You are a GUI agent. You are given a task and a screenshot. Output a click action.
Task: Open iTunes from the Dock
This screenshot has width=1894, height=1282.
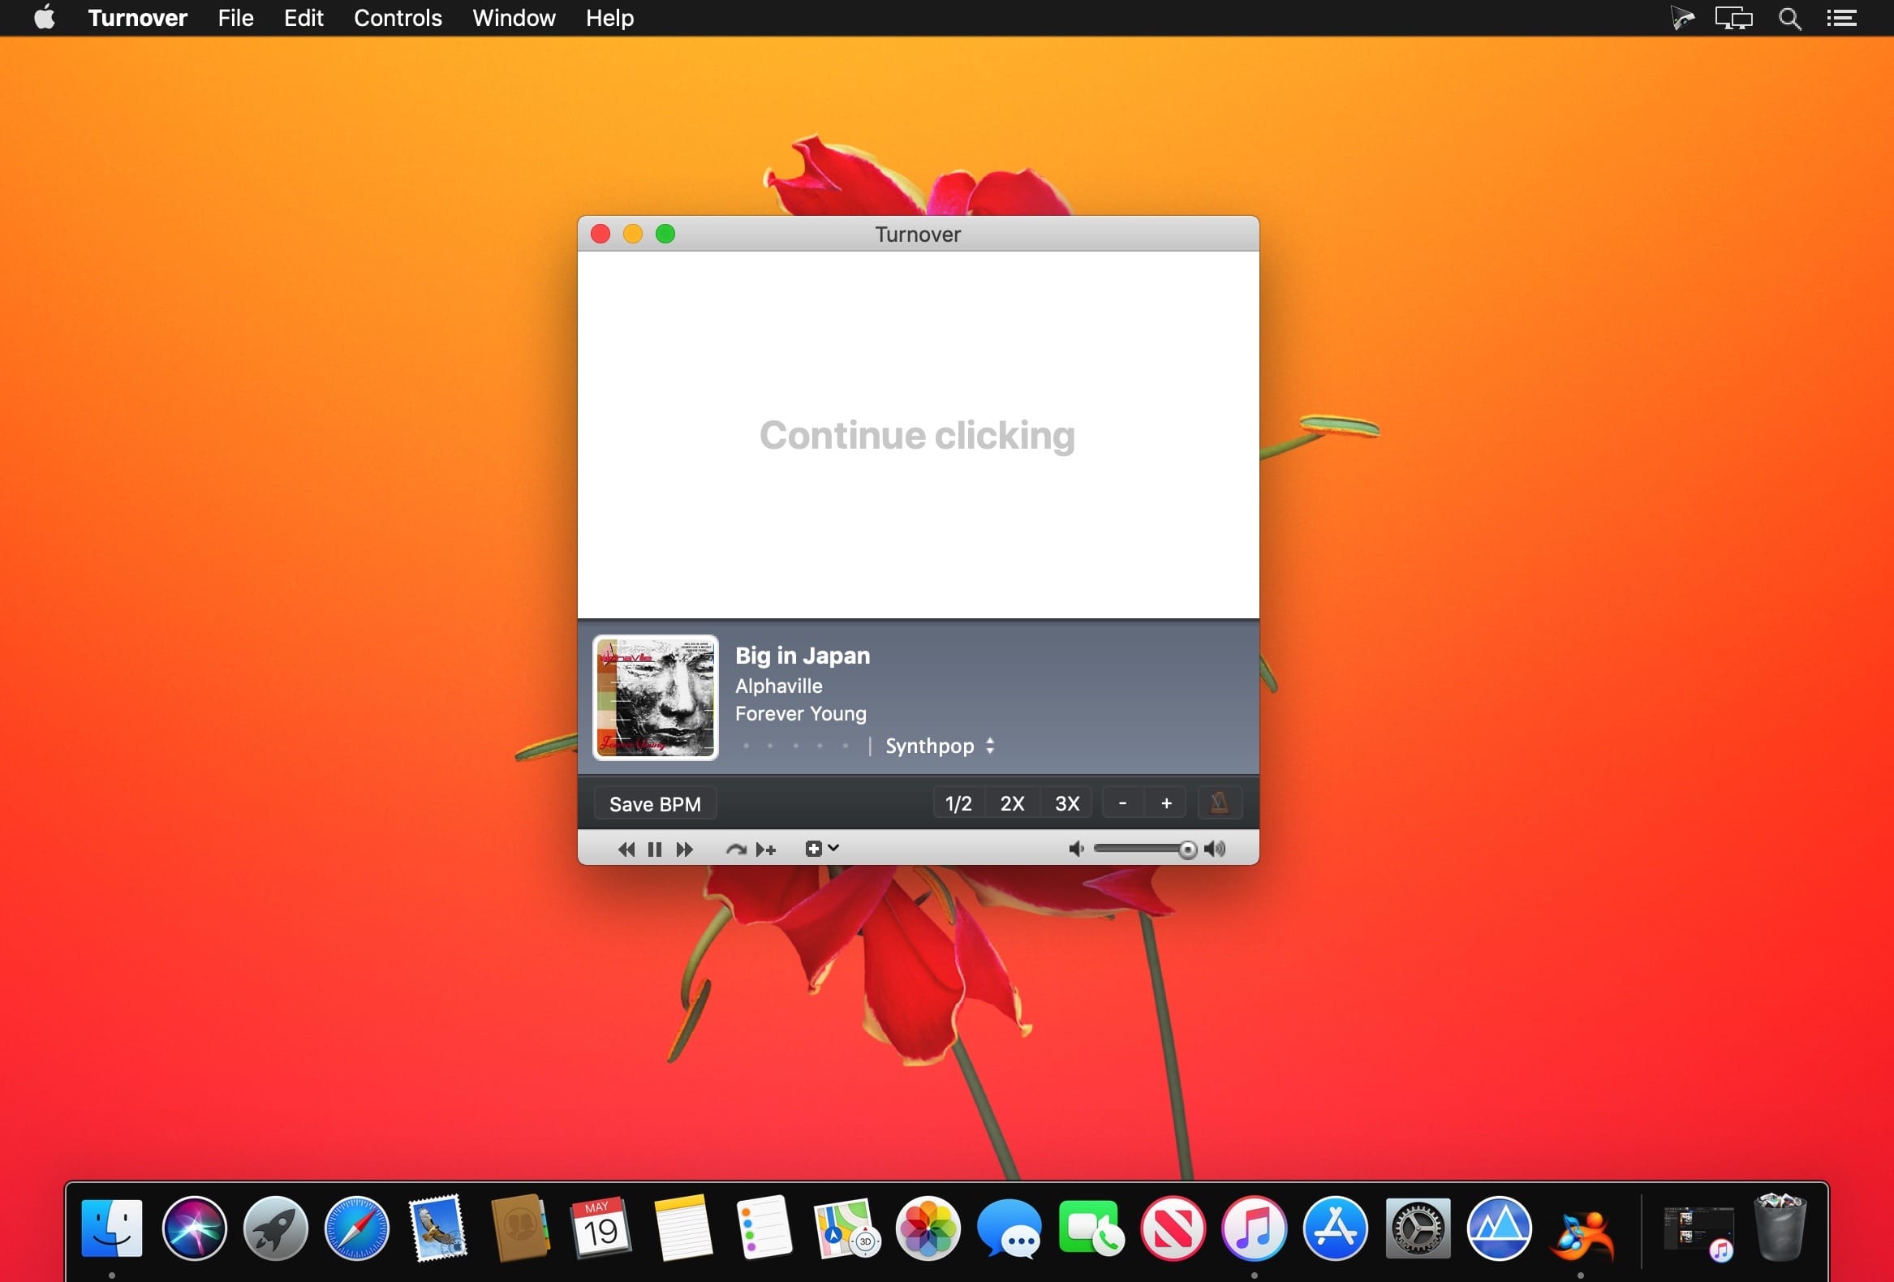1255,1228
